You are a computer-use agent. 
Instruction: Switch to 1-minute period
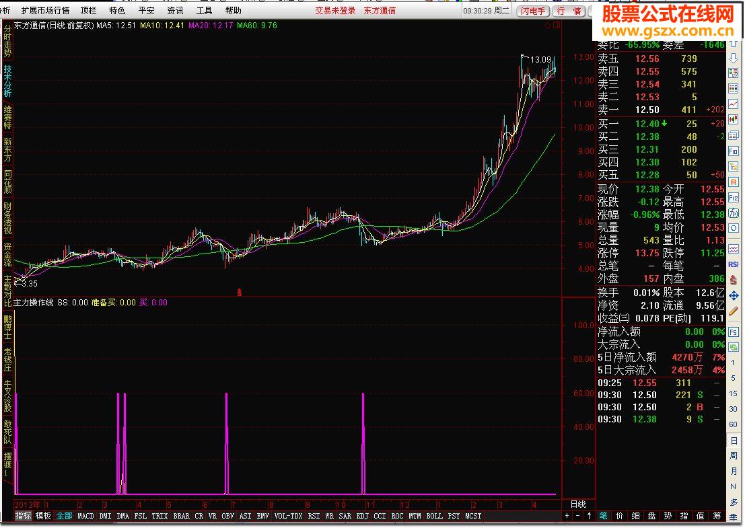coord(733,363)
